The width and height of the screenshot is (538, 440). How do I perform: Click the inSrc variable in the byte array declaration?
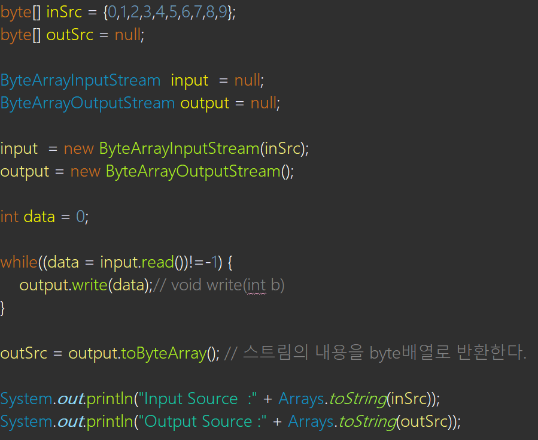click(64, 13)
